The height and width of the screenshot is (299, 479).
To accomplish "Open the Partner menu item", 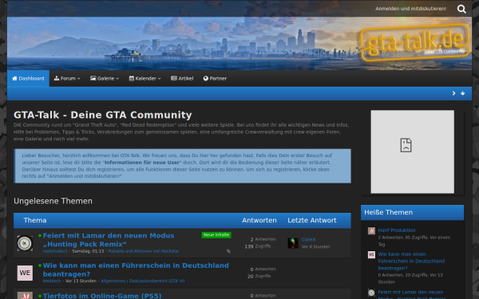I will (215, 78).
